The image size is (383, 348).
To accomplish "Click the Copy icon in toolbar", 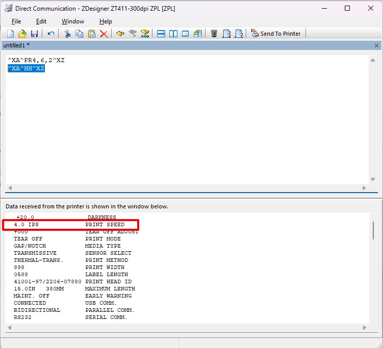I will pyautogui.click(x=80, y=34).
